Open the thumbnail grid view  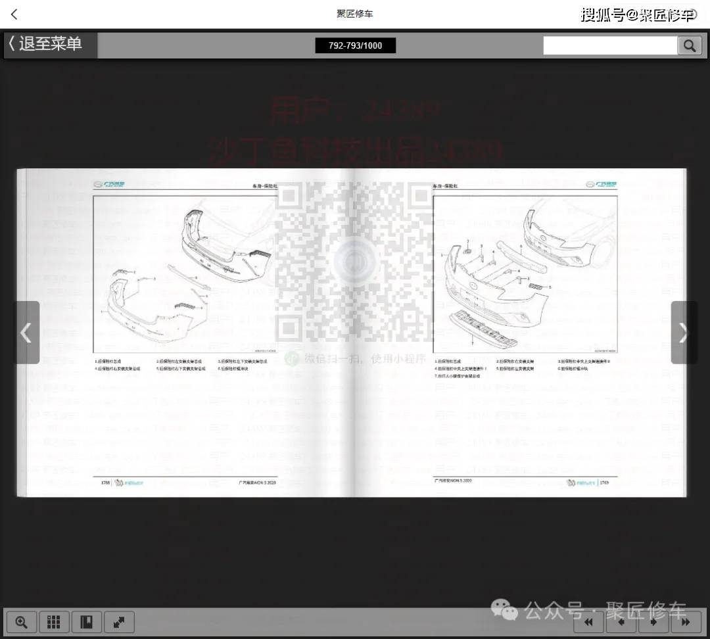(x=54, y=622)
